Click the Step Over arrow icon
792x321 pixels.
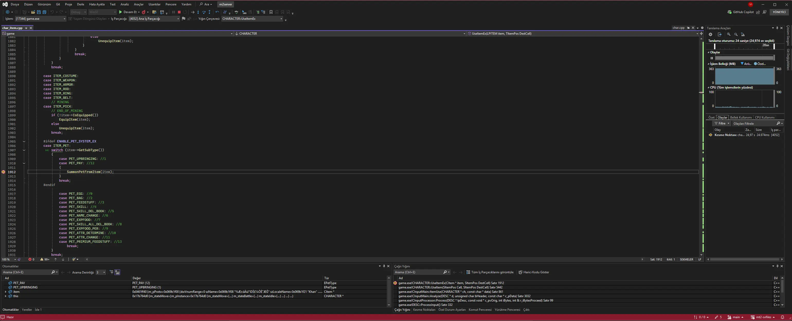[204, 12]
